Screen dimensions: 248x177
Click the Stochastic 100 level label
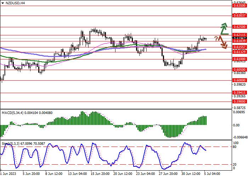pos(236,143)
